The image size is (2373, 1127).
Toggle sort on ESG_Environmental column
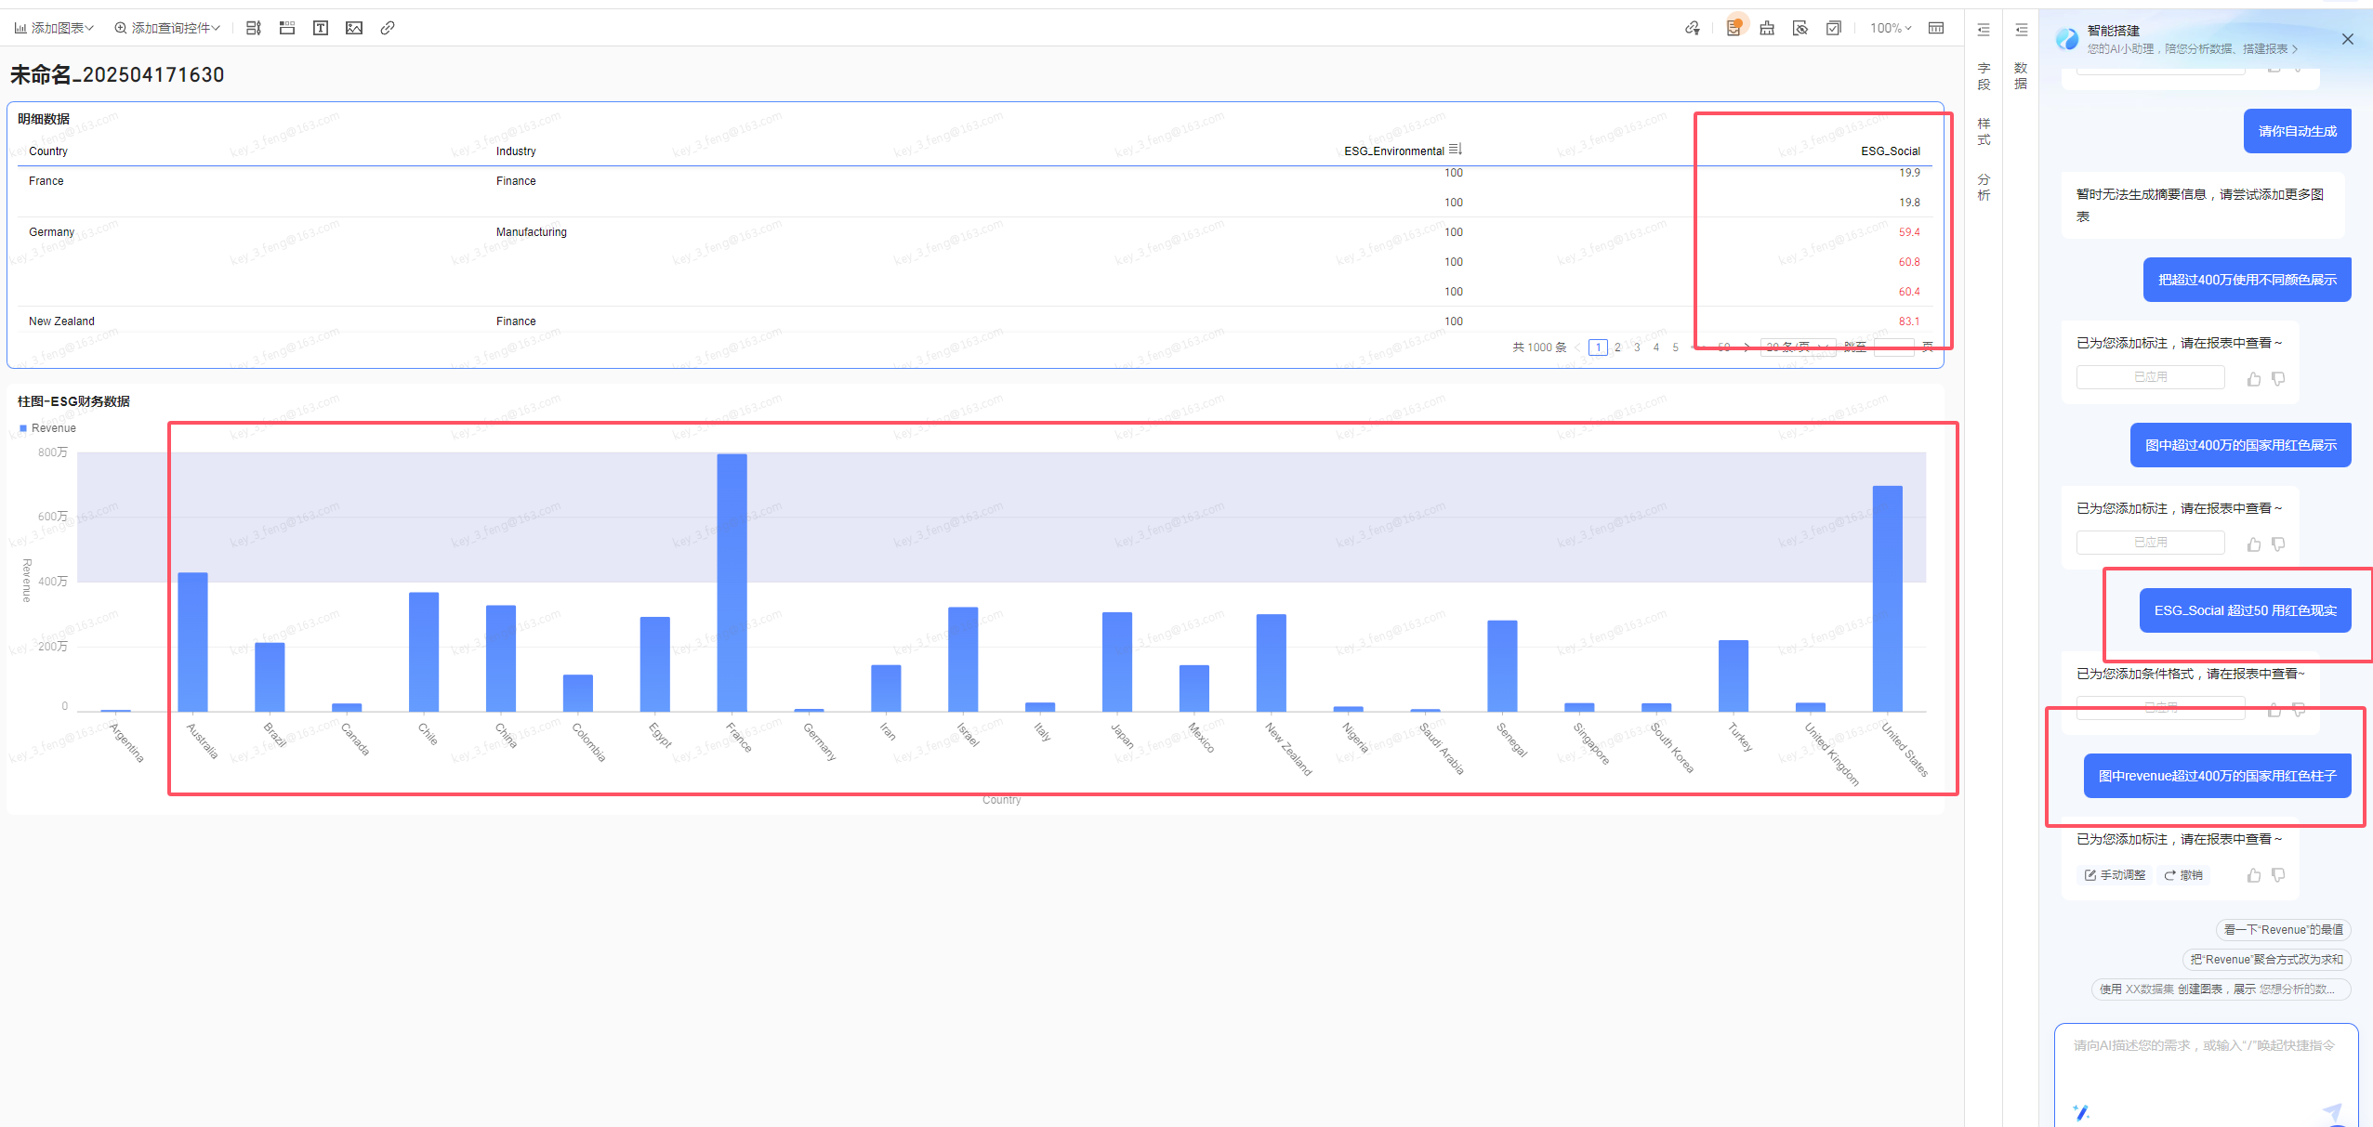[1456, 150]
